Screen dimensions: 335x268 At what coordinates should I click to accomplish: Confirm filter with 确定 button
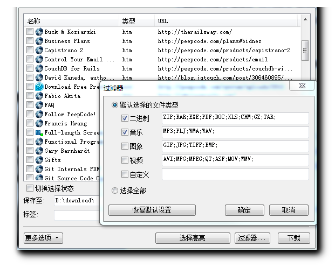coord(244,210)
